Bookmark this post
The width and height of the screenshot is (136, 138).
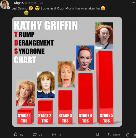click(97, 135)
